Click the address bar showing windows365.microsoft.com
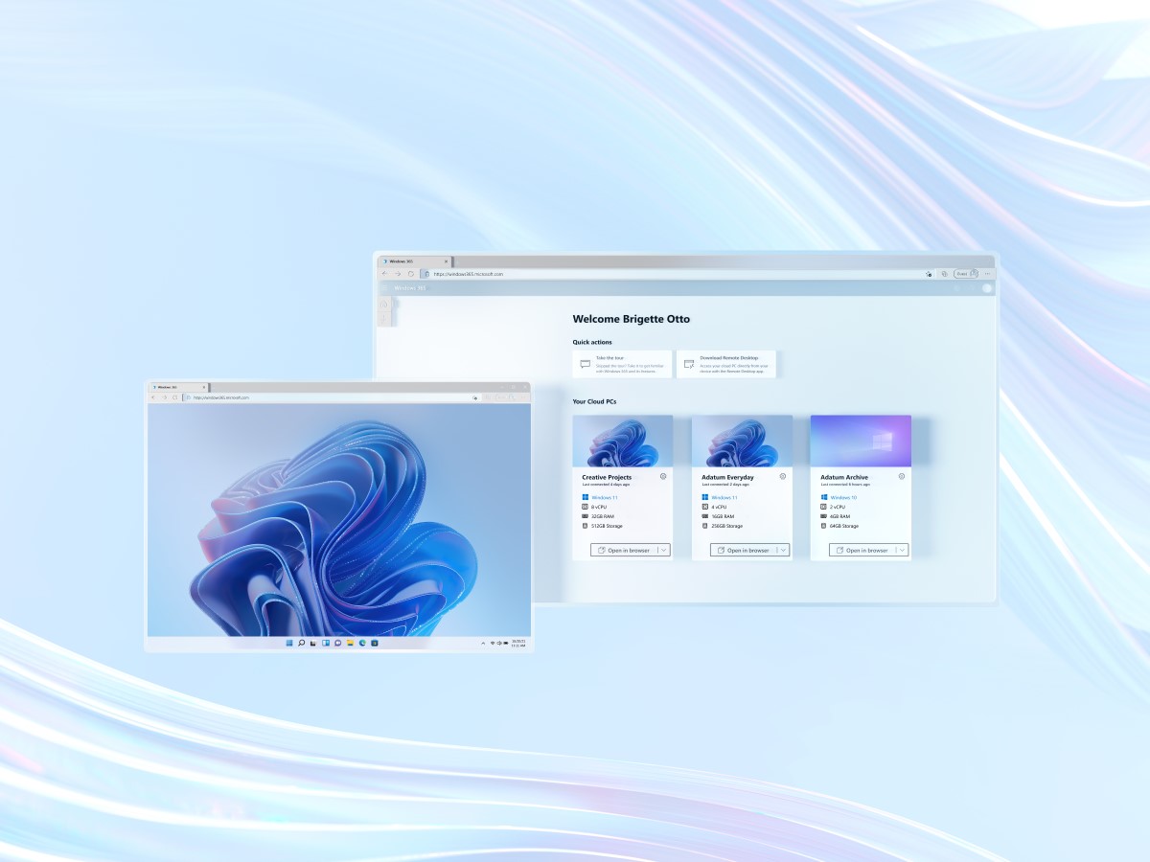The image size is (1150, 862). coord(470,274)
